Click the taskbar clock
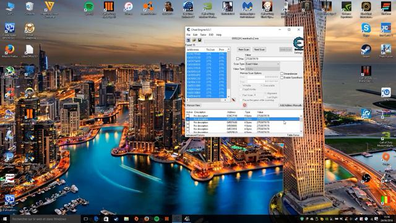Screen dimensions: 396x223 pos(387,219)
